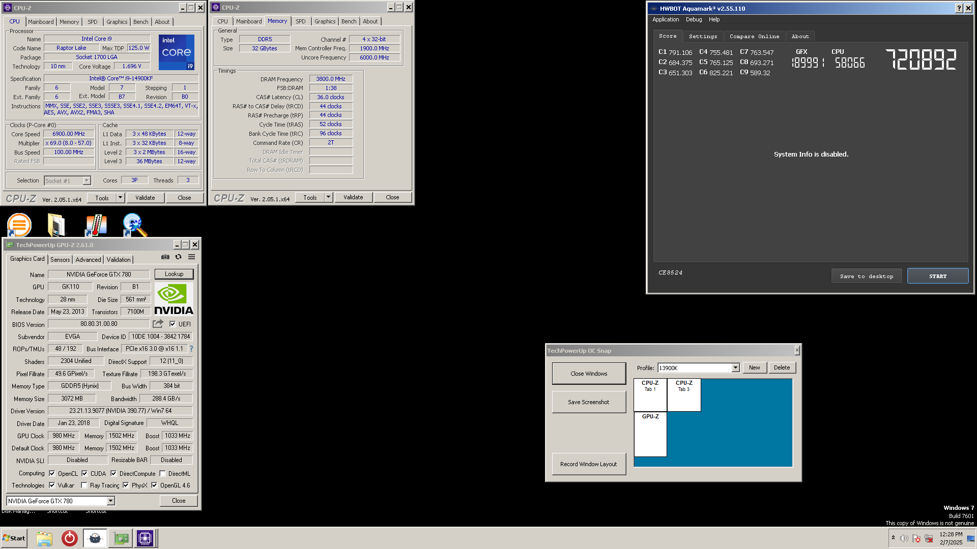The height and width of the screenshot is (549, 977).
Task: Click Close Windows in OC Snap
Action: click(x=589, y=374)
